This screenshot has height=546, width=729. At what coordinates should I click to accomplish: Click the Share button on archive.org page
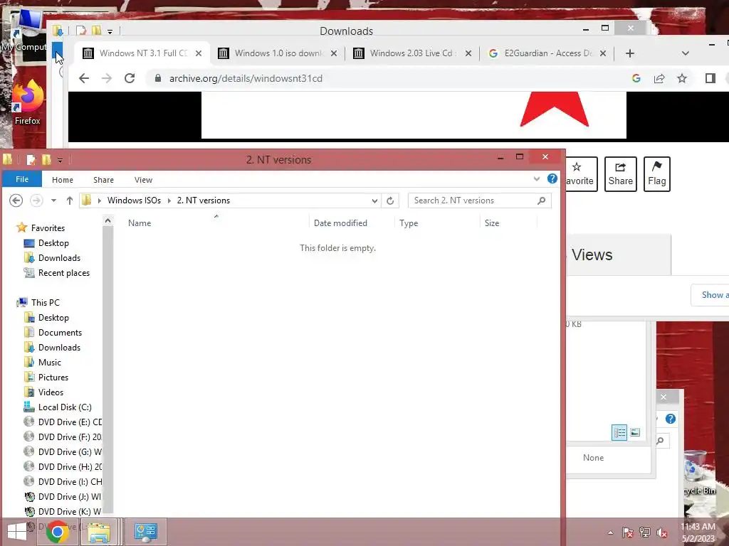point(620,174)
